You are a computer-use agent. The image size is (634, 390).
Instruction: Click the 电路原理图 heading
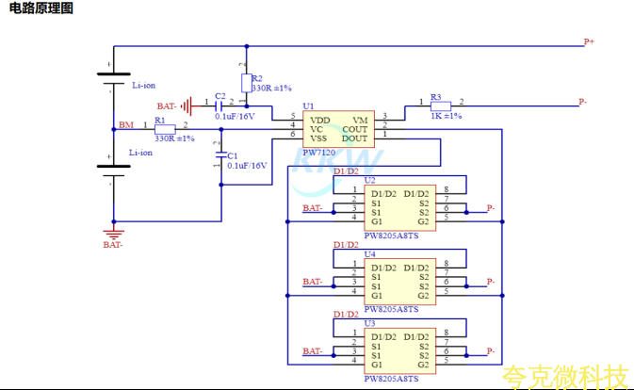41,8
